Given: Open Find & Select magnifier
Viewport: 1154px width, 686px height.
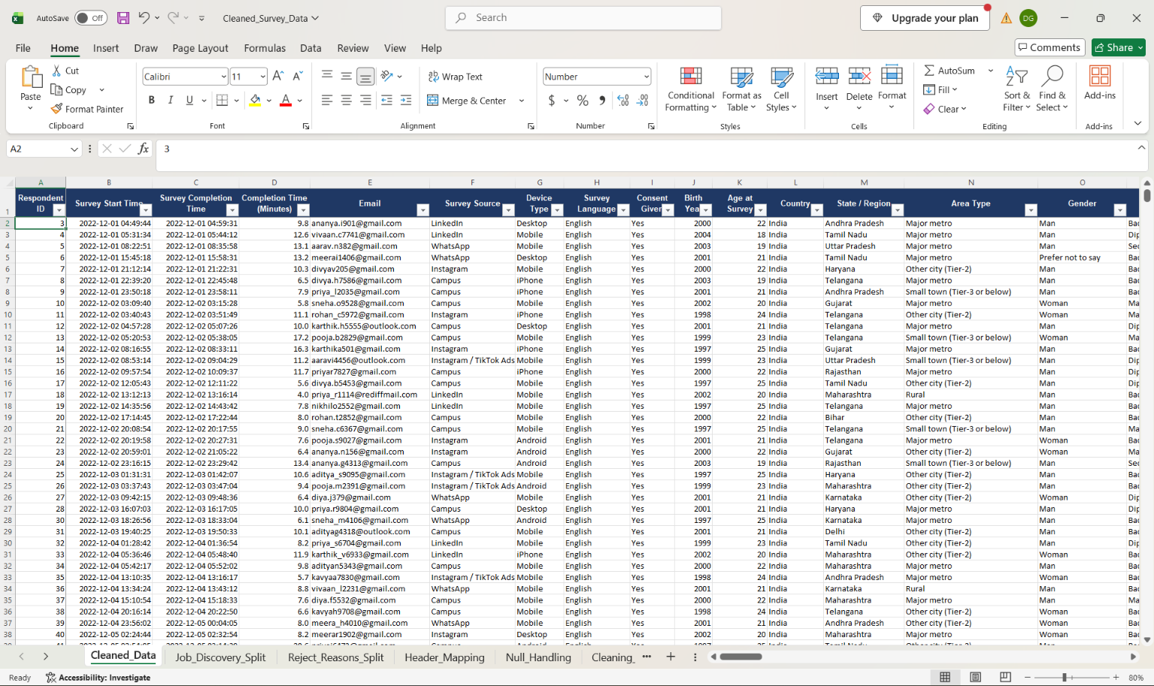Looking at the screenshot, I should tap(1052, 77).
